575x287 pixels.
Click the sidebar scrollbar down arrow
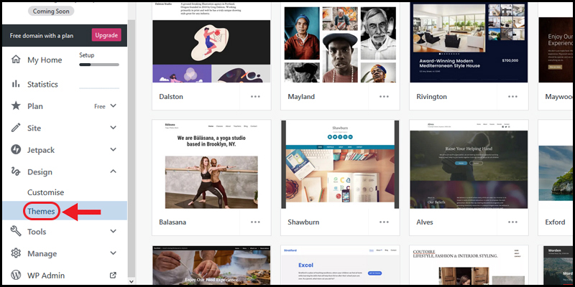tap(132, 281)
